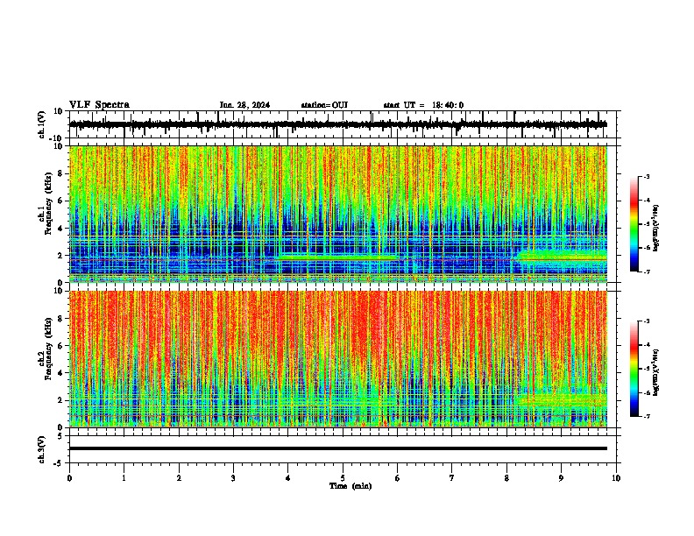Viewport: 694px width, 536px height.
Task: Select the date text "Jan. 28, 2024"
Action: coord(244,105)
